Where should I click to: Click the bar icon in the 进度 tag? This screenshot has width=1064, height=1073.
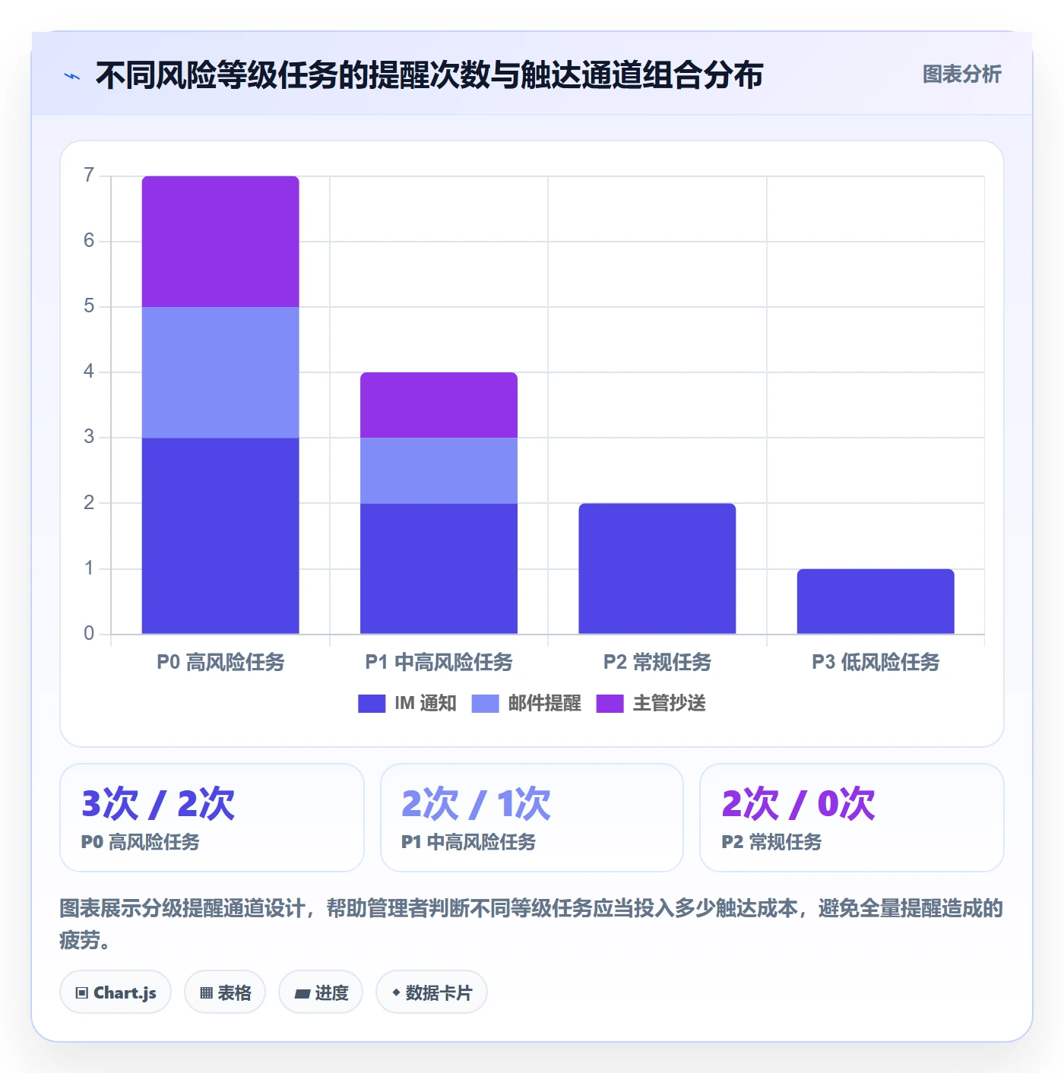302,993
